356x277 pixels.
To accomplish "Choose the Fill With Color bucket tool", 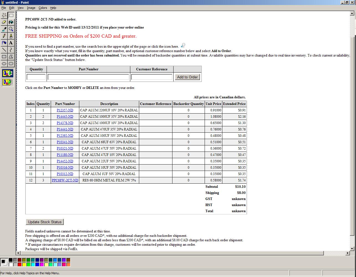I will (11, 22).
